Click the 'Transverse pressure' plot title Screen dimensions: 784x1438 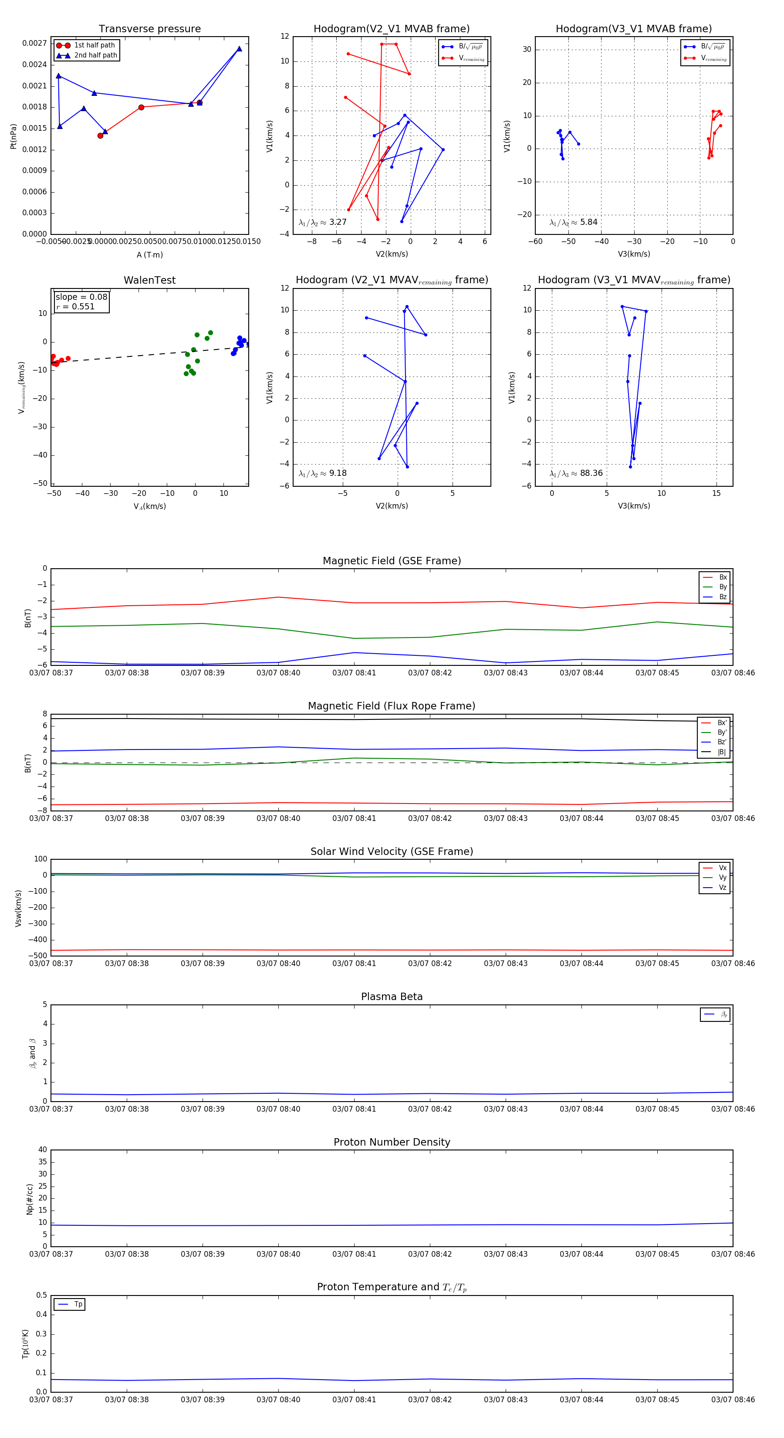coord(149,29)
